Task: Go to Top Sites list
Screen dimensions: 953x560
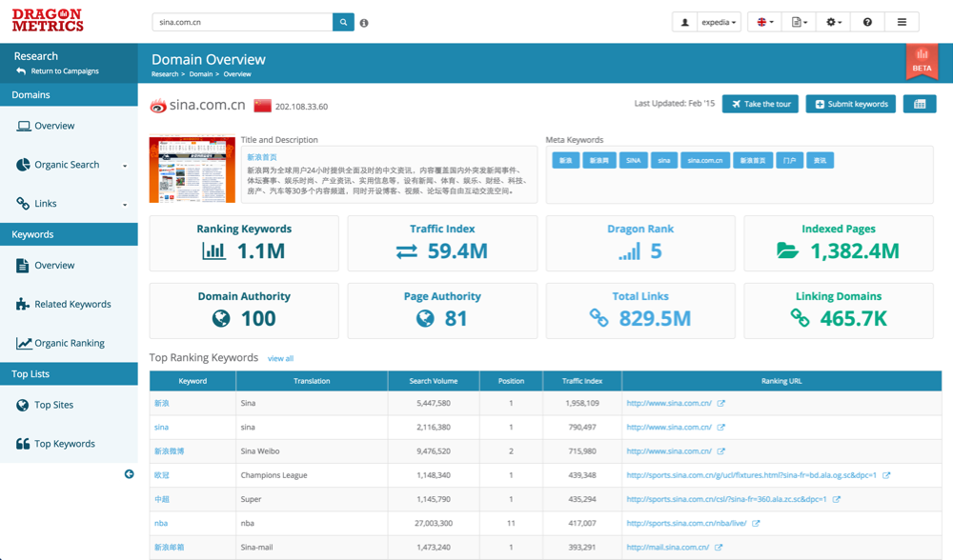Action: 53,405
